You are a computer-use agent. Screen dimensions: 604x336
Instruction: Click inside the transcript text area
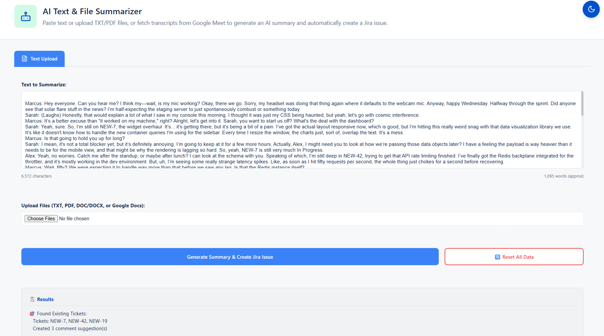[301, 130]
